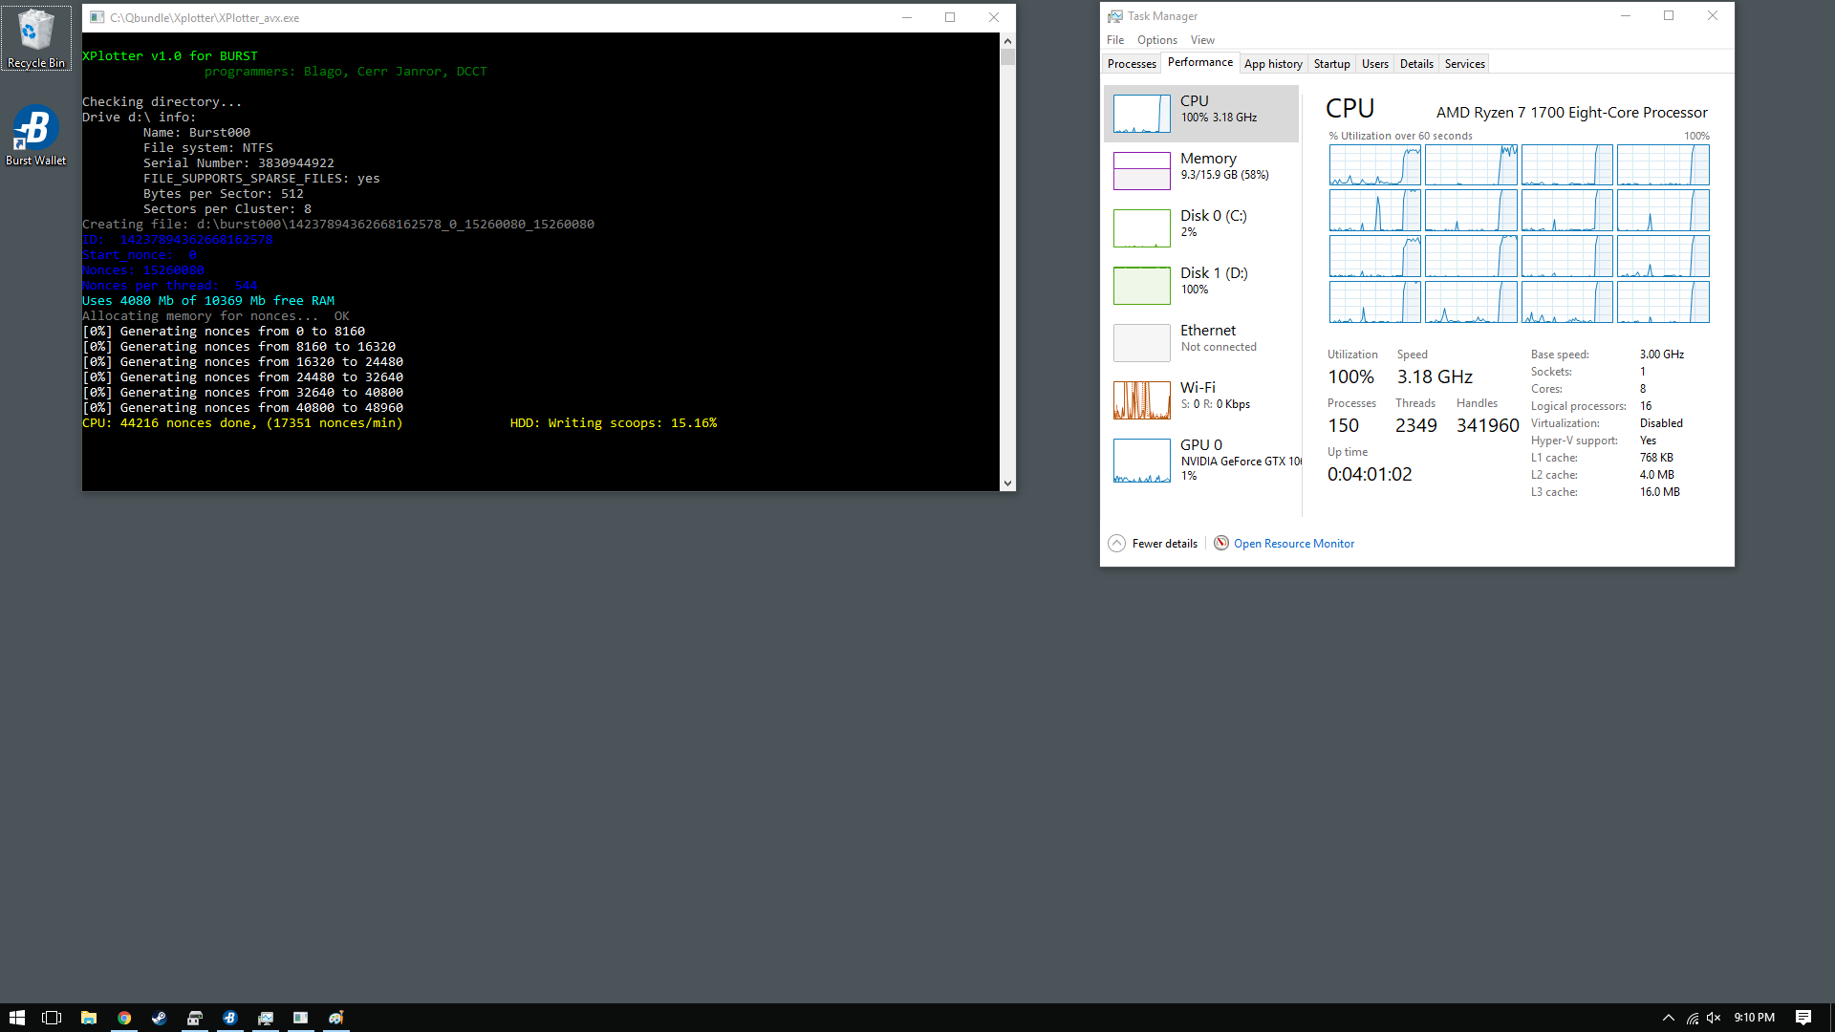Click the Paint taskbar icon
Viewport: 1835px width, 1032px height.
point(336,1018)
